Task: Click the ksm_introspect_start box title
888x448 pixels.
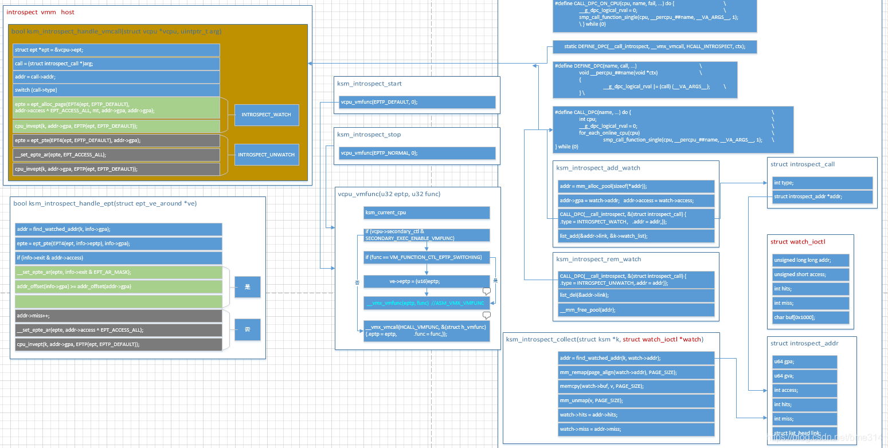Action: 369,84
